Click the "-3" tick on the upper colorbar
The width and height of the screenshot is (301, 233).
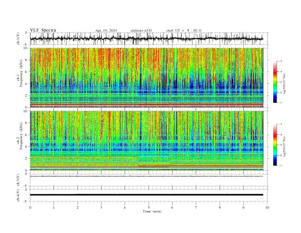tap(280, 61)
